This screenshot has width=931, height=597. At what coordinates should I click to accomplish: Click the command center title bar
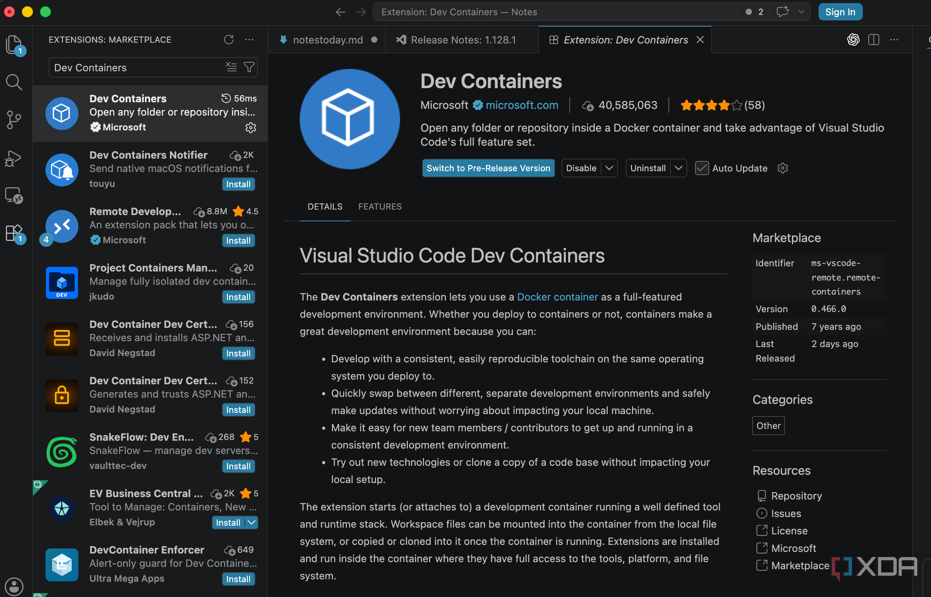click(556, 12)
